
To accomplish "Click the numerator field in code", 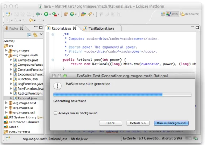I will click(x=150, y=64).
